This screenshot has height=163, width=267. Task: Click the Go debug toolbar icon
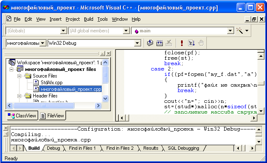[191, 43]
